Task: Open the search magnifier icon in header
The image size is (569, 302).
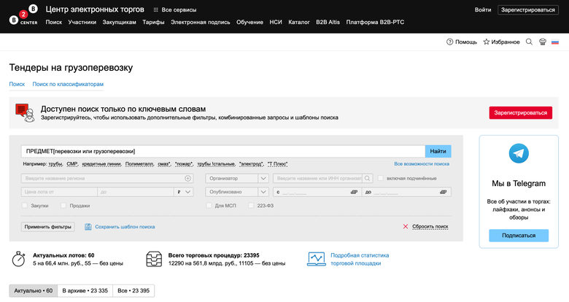Action: point(529,42)
